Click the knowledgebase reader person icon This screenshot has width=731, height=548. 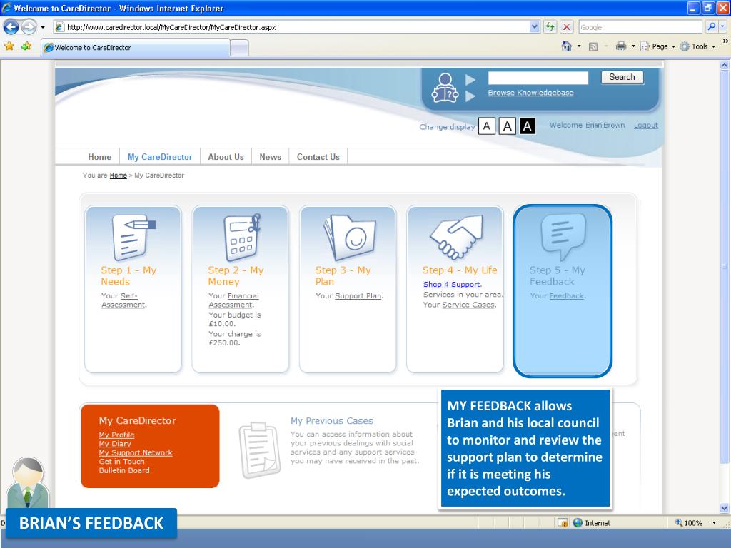coord(445,88)
